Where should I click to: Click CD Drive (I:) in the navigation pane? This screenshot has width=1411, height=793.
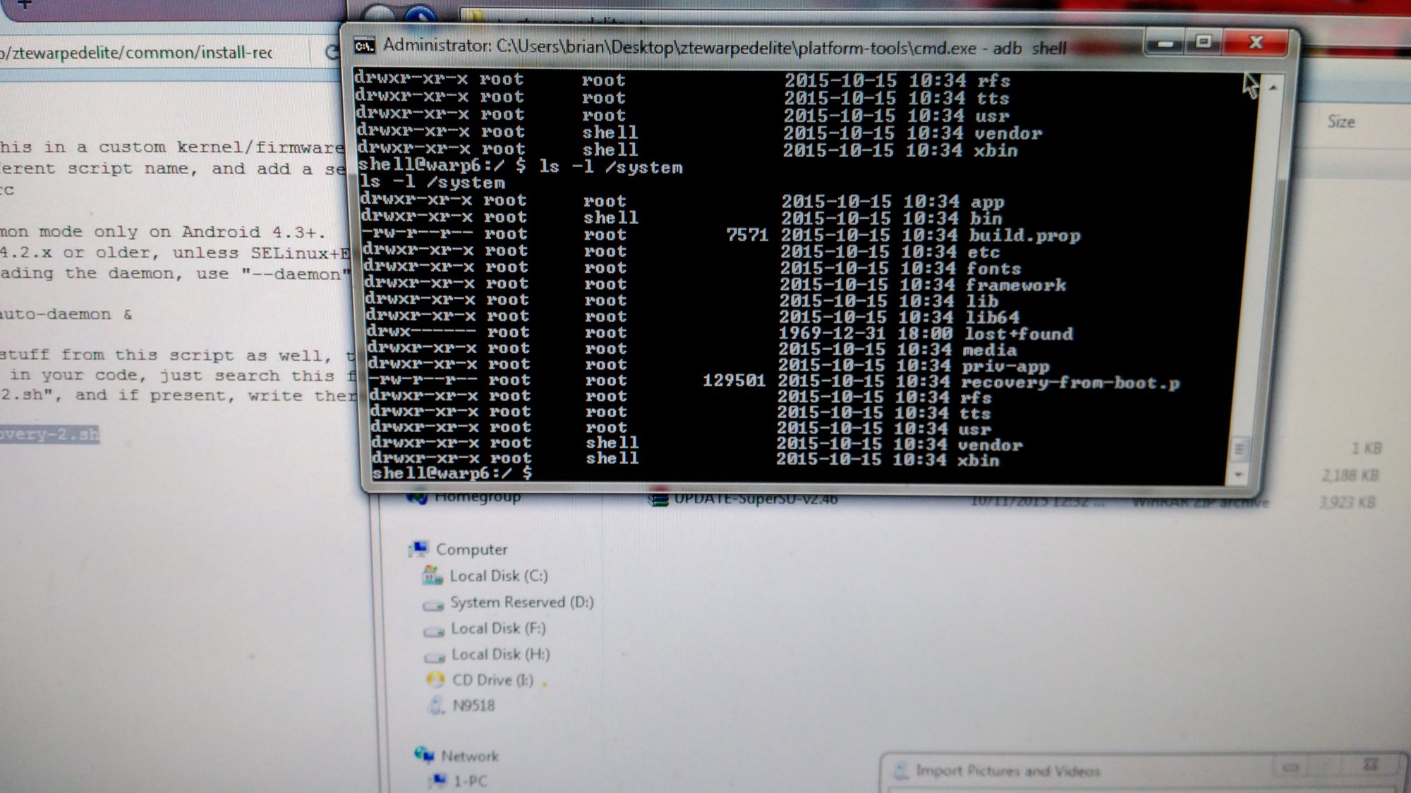coord(492,680)
